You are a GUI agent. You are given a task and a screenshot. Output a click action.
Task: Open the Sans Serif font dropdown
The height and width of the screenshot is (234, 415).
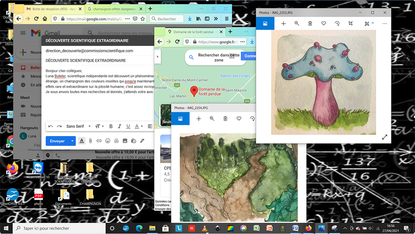78,126
